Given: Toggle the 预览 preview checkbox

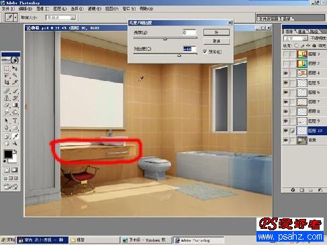Looking at the screenshot, I should 205,52.
